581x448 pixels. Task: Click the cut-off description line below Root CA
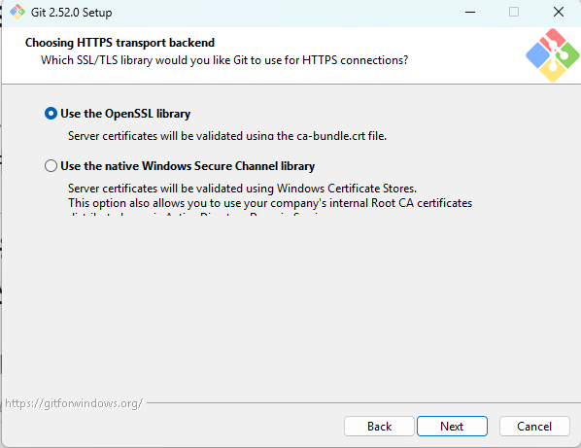(196, 214)
